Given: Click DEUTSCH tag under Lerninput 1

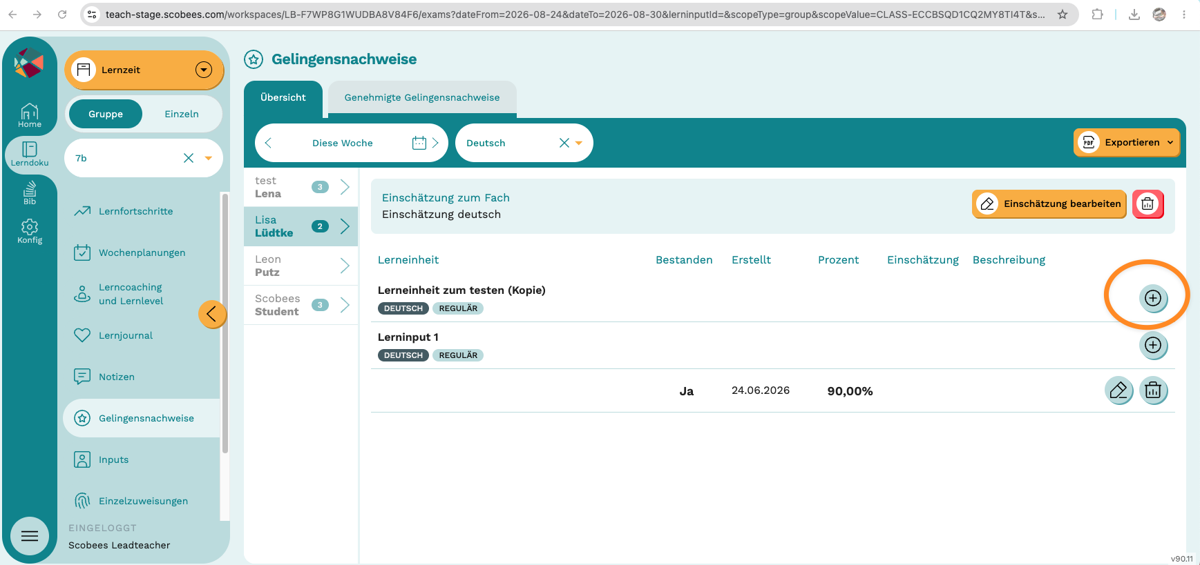Looking at the screenshot, I should pyautogui.click(x=403, y=355).
